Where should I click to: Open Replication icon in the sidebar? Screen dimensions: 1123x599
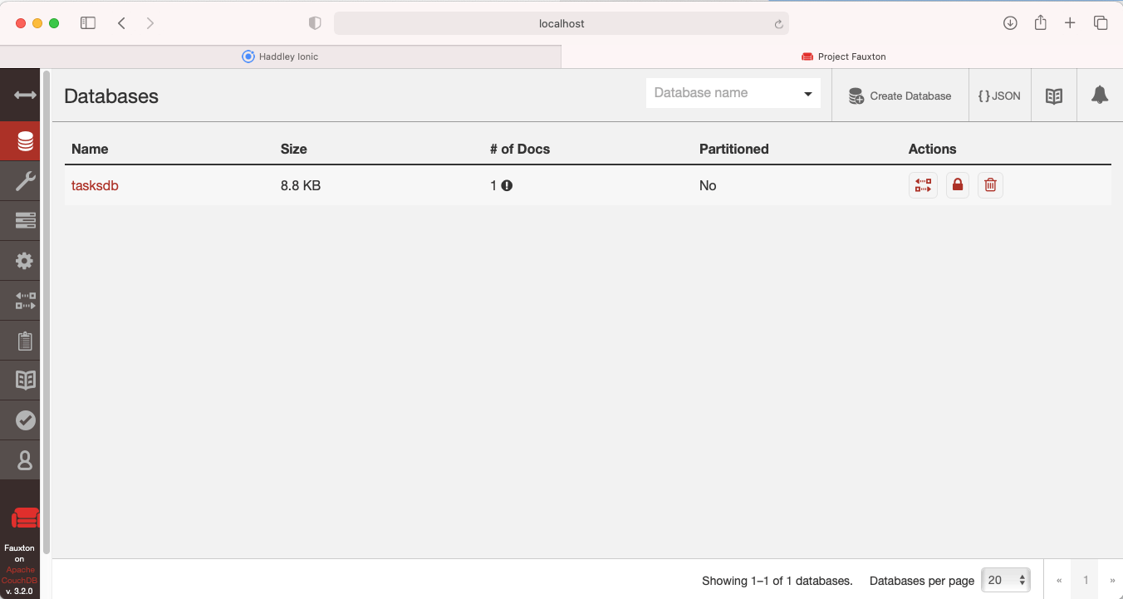pyautogui.click(x=25, y=301)
